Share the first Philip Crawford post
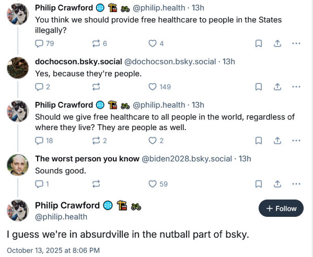The width and height of the screenshot is (313, 257). [x=277, y=43]
